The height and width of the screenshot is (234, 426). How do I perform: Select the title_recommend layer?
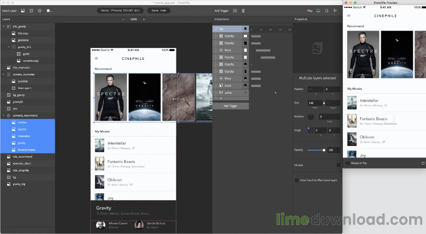[x=27, y=157]
